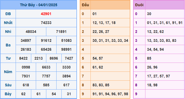Select the Nhất prize number 74233
Image resolution: width=185 pixels, height=99 pixels.
click(x=46, y=23)
